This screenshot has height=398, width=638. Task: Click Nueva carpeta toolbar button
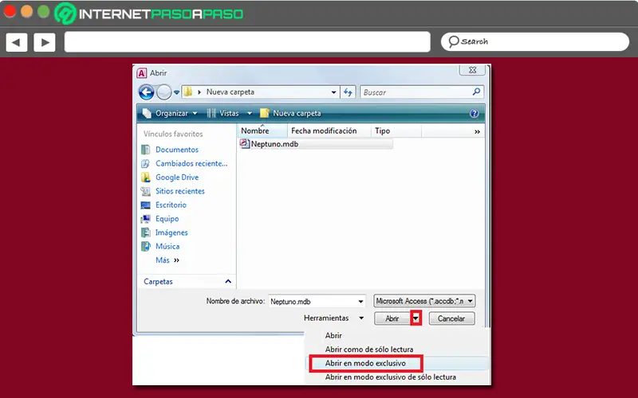(x=290, y=113)
